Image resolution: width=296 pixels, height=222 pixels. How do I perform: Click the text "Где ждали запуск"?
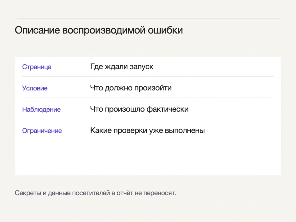(122, 67)
